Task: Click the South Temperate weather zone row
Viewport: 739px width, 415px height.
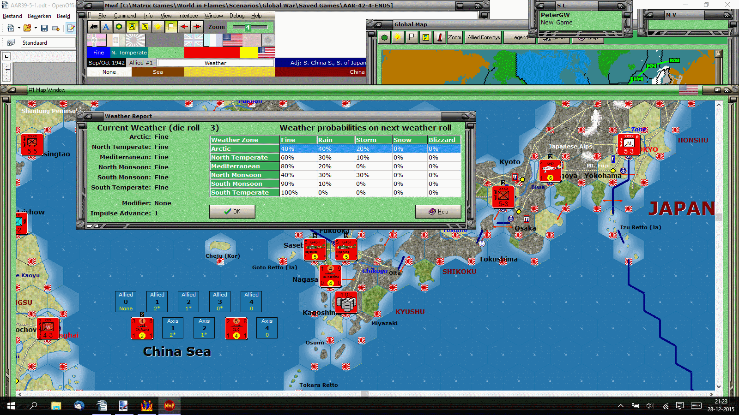Action: (x=335, y=192)
